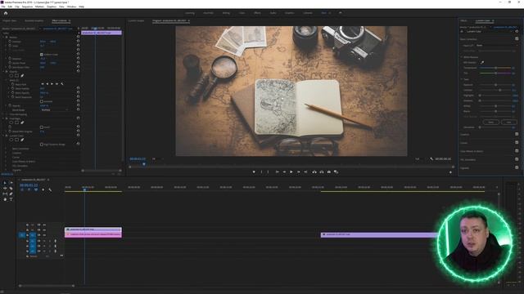Step forward one frame in Program monitor

(298, 172)
